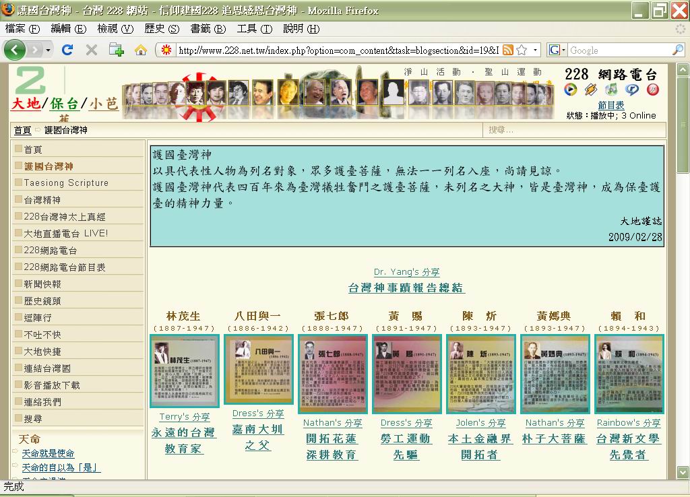This screenshot has height=497, width=690.
Task: Open 永遠的台灣教育家 link
Action: tap(183, 440)
